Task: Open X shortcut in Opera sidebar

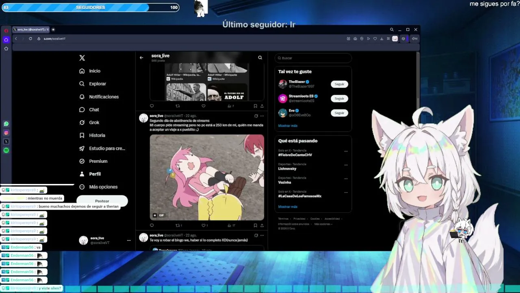Action: (6, 142)
